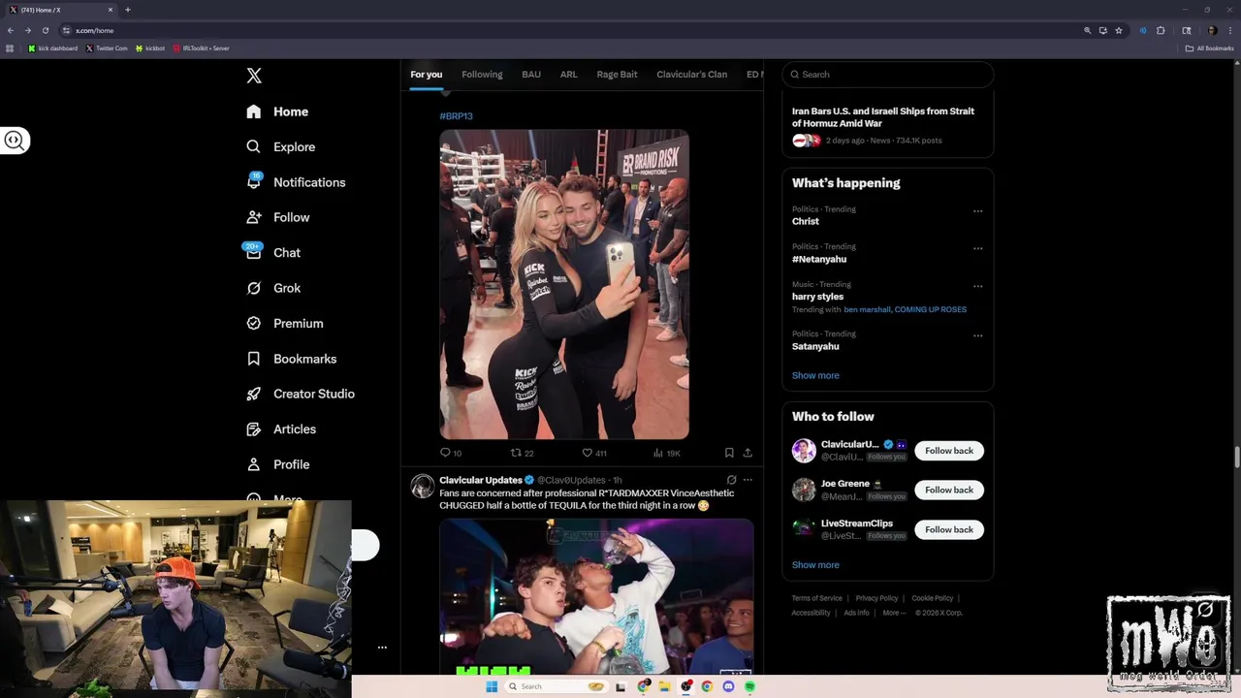Open the X logo home link
This screenshot has width=1241, height=698.
click(x=254, y=76)
